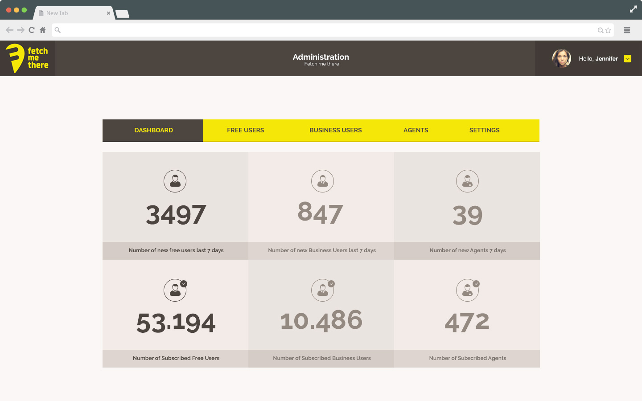The width and height of the screenshot is (642, 401).
Task: Click Jennifer's profile avatar photo
Action: coord(561,58)
